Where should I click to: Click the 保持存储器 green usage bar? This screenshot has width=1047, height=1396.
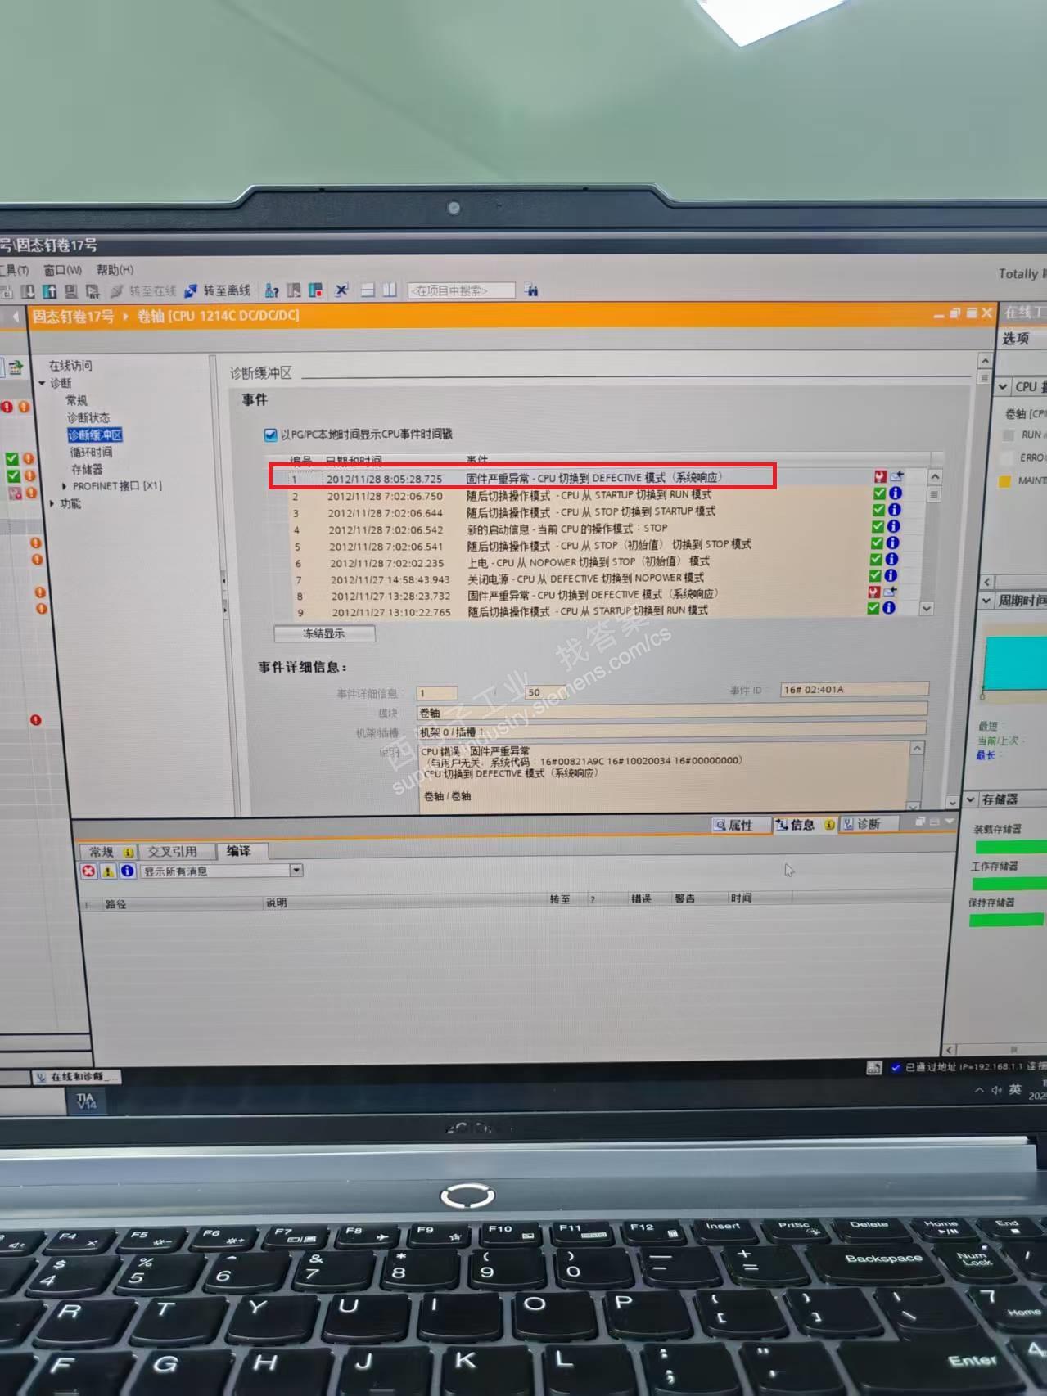point(1006,921)
